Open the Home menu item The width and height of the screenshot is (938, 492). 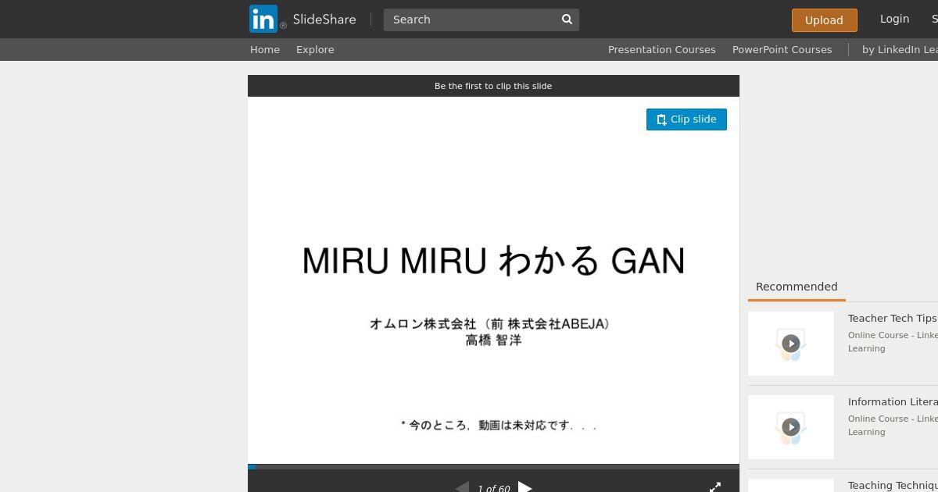(265, 49)
